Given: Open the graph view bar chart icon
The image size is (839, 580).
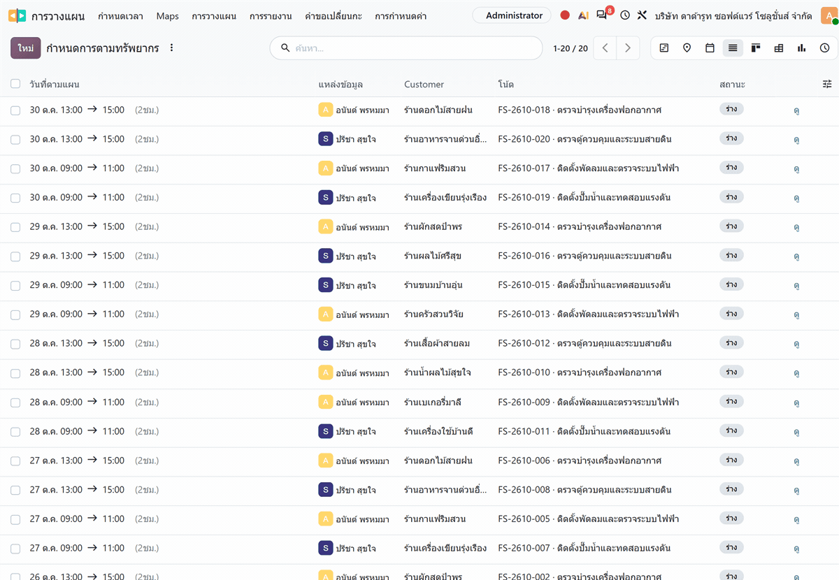Looking at the screenshot, I should pyautogui.click(x=802, y=48).
